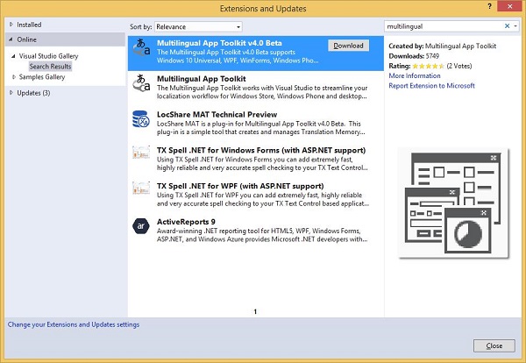Screen dimensions: 526x363
Task: Expand the Samples Gallery node
Action: 14,77
